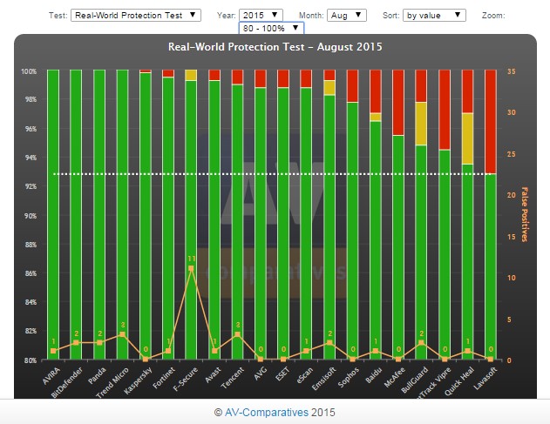Select the AVG bar

click(261, 214)
